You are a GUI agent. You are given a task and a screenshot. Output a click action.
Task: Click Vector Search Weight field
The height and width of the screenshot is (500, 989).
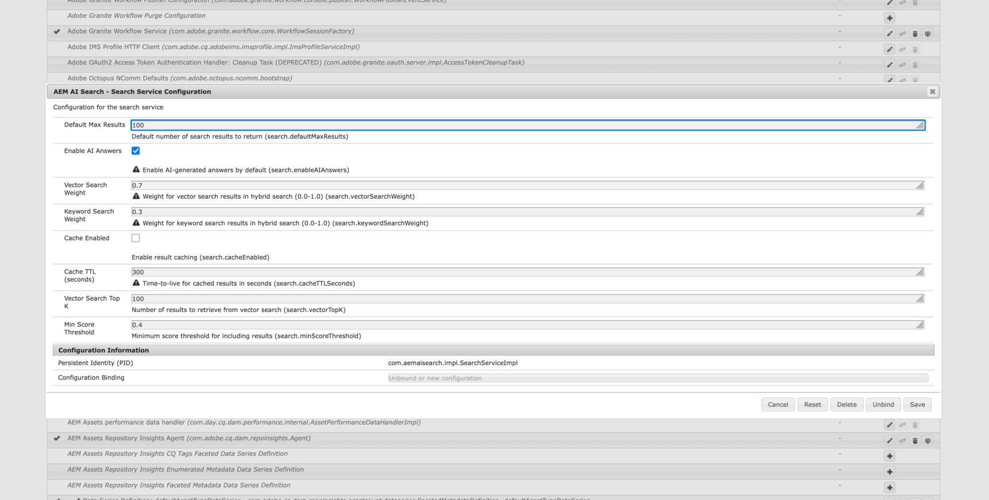pos(528,185)
